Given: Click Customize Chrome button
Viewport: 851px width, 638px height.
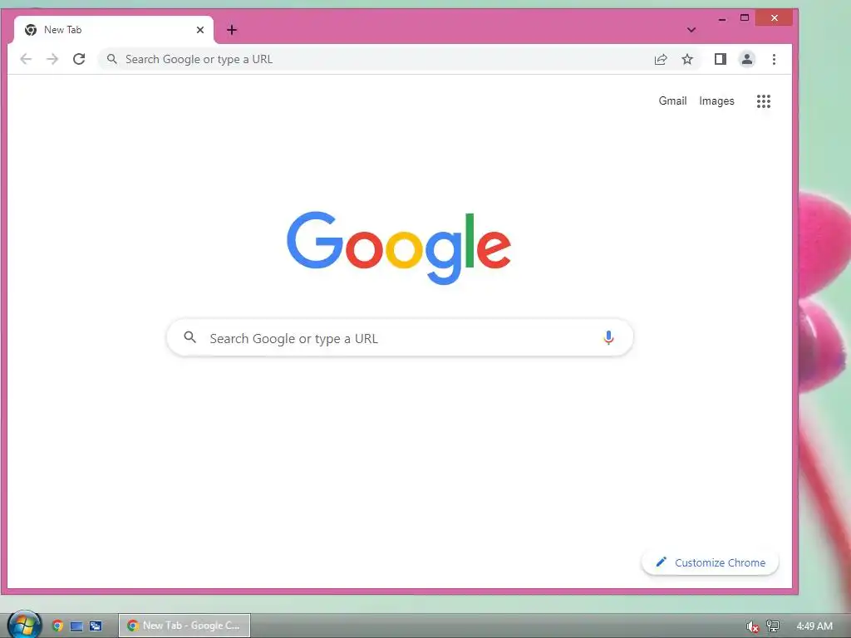Looking at the screenshot, I should [710, 562].
